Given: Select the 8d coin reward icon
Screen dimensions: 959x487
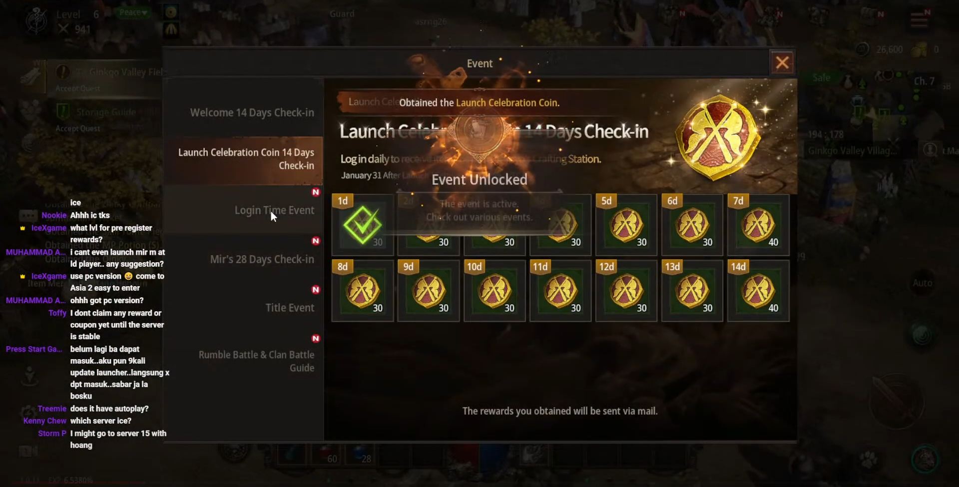Looking at the screenshot, I should pyautogui.click(x=363, y=291).
